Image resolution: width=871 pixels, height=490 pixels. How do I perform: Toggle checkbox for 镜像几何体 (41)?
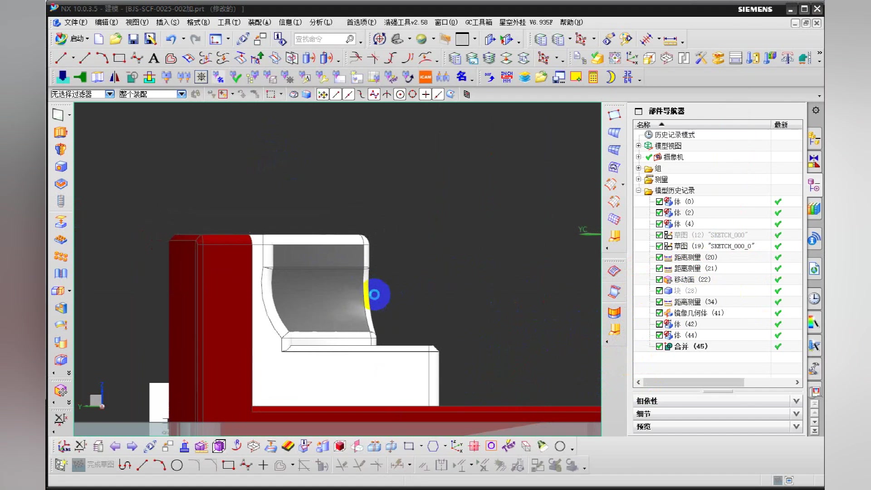pyautogui.click(x=659, y=313)
